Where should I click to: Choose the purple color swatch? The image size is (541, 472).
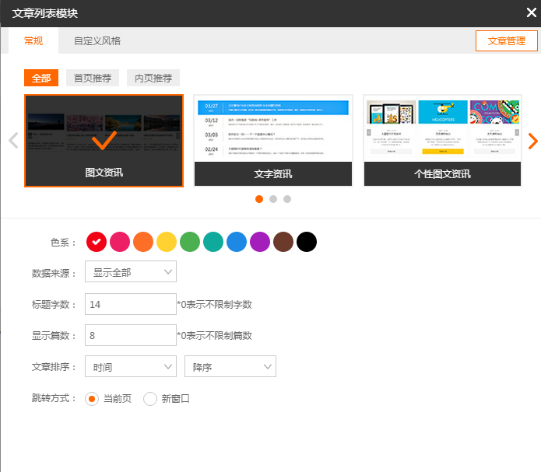[x=260, y=242]
